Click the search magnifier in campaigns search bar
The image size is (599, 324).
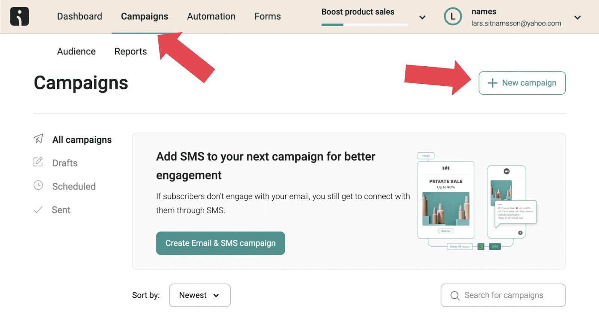click(455, 295)
